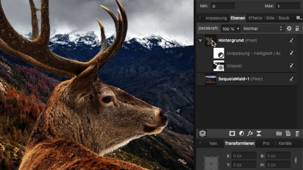Switch to the Kanäle tab
Screen dimensions: 303x170
pyautogui.click(x=285, y=143)
